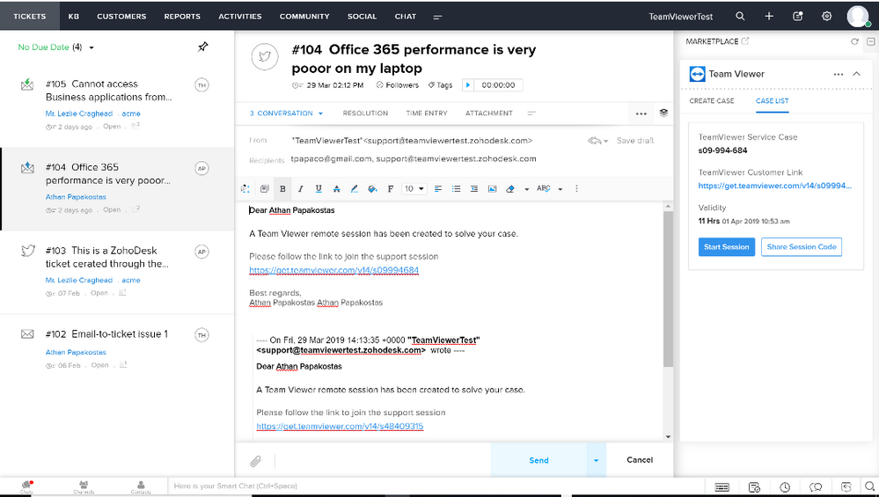The height and width of the screenshot is (497, 879).
Task: Switch to the Activities module
Action: coord(240,16)
